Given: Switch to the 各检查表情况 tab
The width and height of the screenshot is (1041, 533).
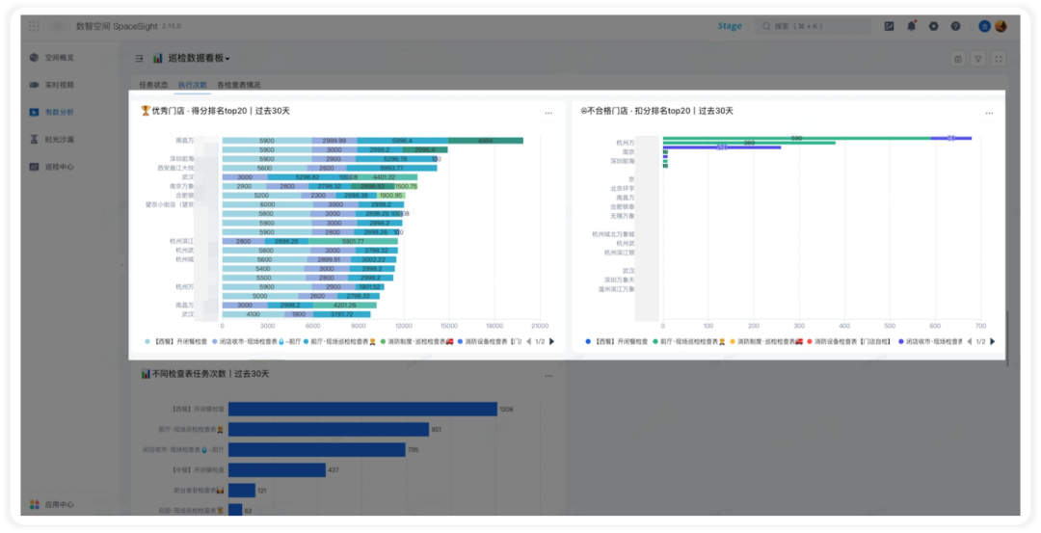Looking at the screenshot, I should 239,85.
